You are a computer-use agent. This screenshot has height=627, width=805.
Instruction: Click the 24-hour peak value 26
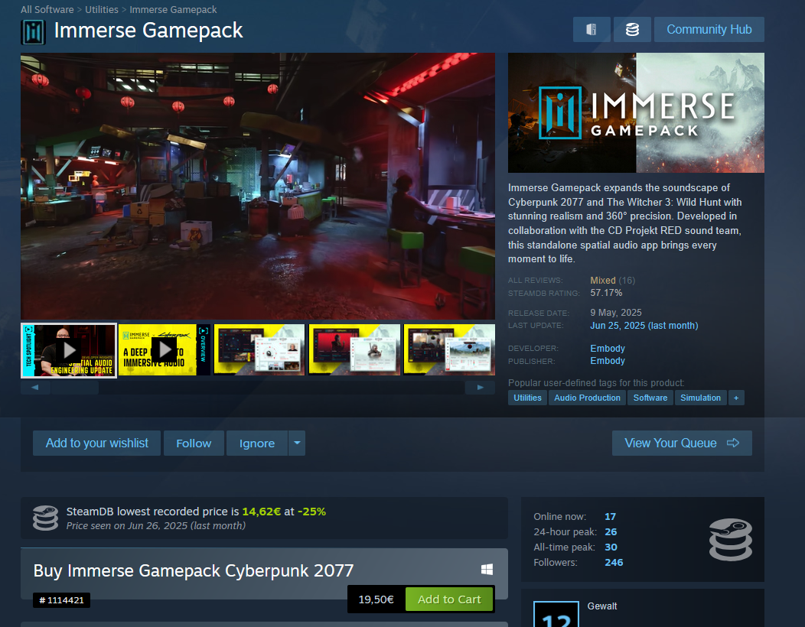tap(611, 532)
